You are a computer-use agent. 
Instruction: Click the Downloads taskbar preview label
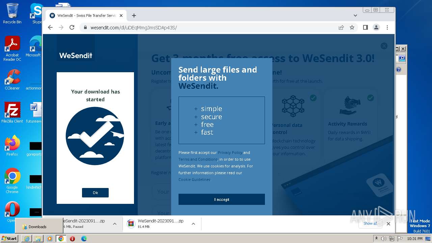tap(37, 227)
